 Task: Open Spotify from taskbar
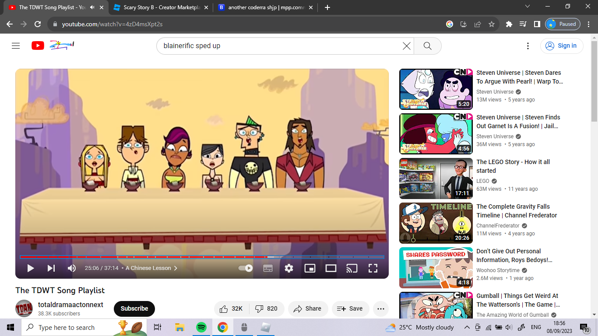pyautogui.click(x=201, y=327)
